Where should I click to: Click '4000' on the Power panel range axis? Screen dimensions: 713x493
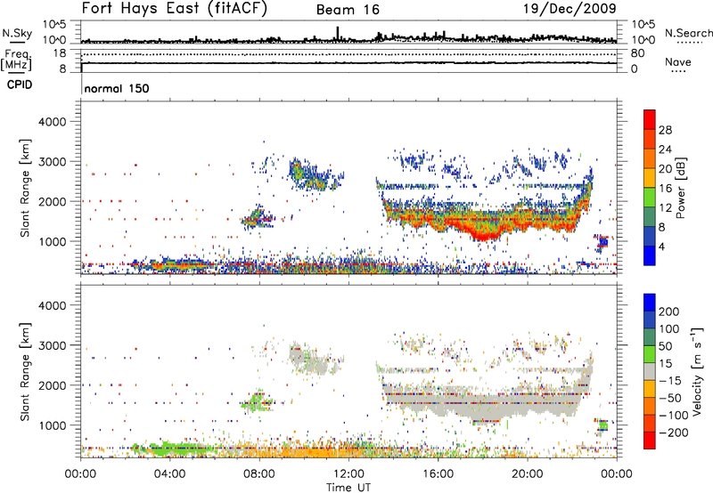coord(52,122)
